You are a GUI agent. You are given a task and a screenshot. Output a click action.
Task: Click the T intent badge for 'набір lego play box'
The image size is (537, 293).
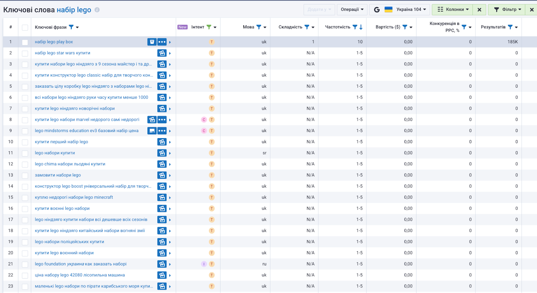coord(212,42)
